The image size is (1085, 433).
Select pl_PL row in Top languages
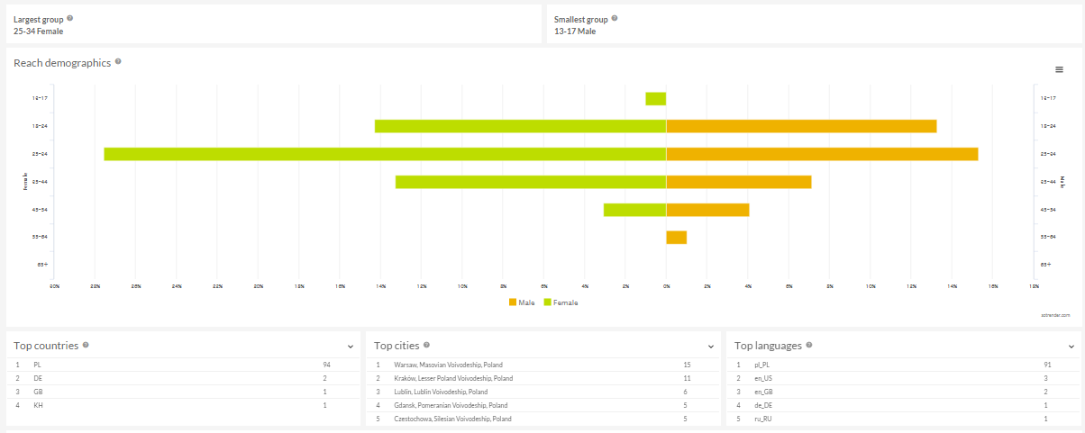903,365
